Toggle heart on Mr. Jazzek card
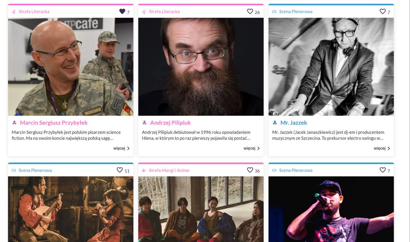Screen dimensions: 410x242 click(382, 11)
